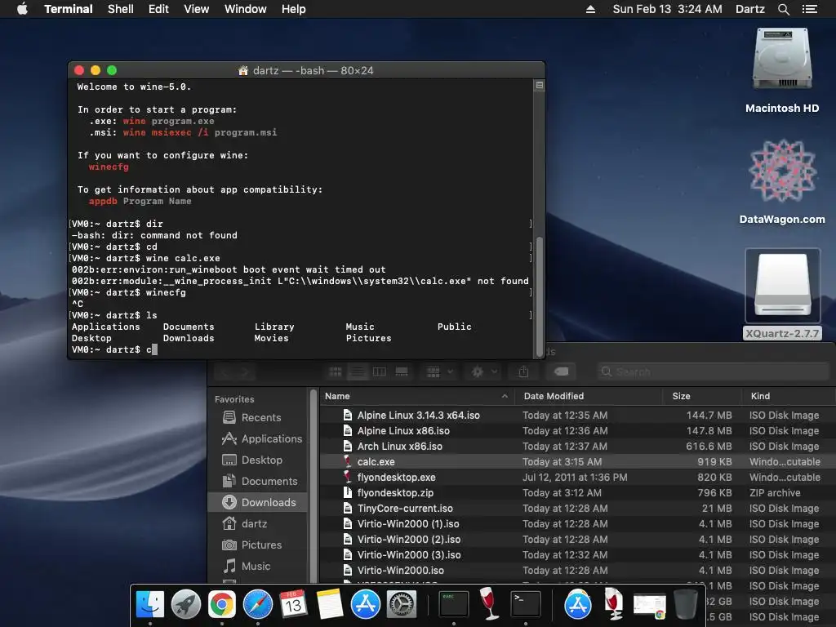Viewport: 836px width, 627px height.
Task: Open the Shell menu
Action: click(x=121, y=9)
